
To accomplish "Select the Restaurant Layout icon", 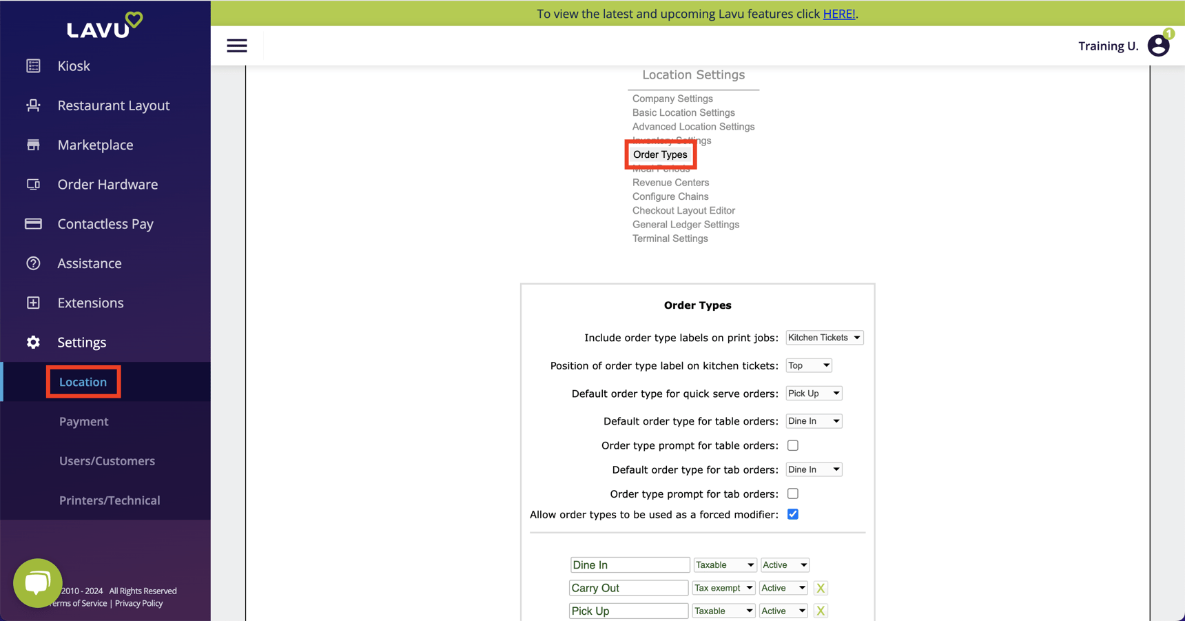I will click(33, 105).
